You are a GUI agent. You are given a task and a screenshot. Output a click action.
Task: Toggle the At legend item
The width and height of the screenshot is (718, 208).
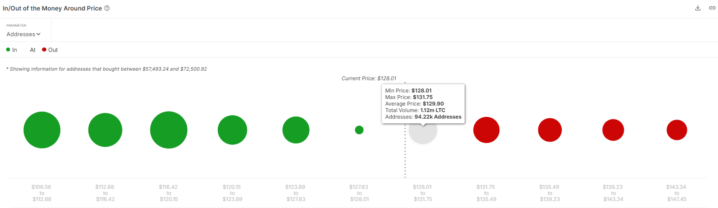(32, 50)
